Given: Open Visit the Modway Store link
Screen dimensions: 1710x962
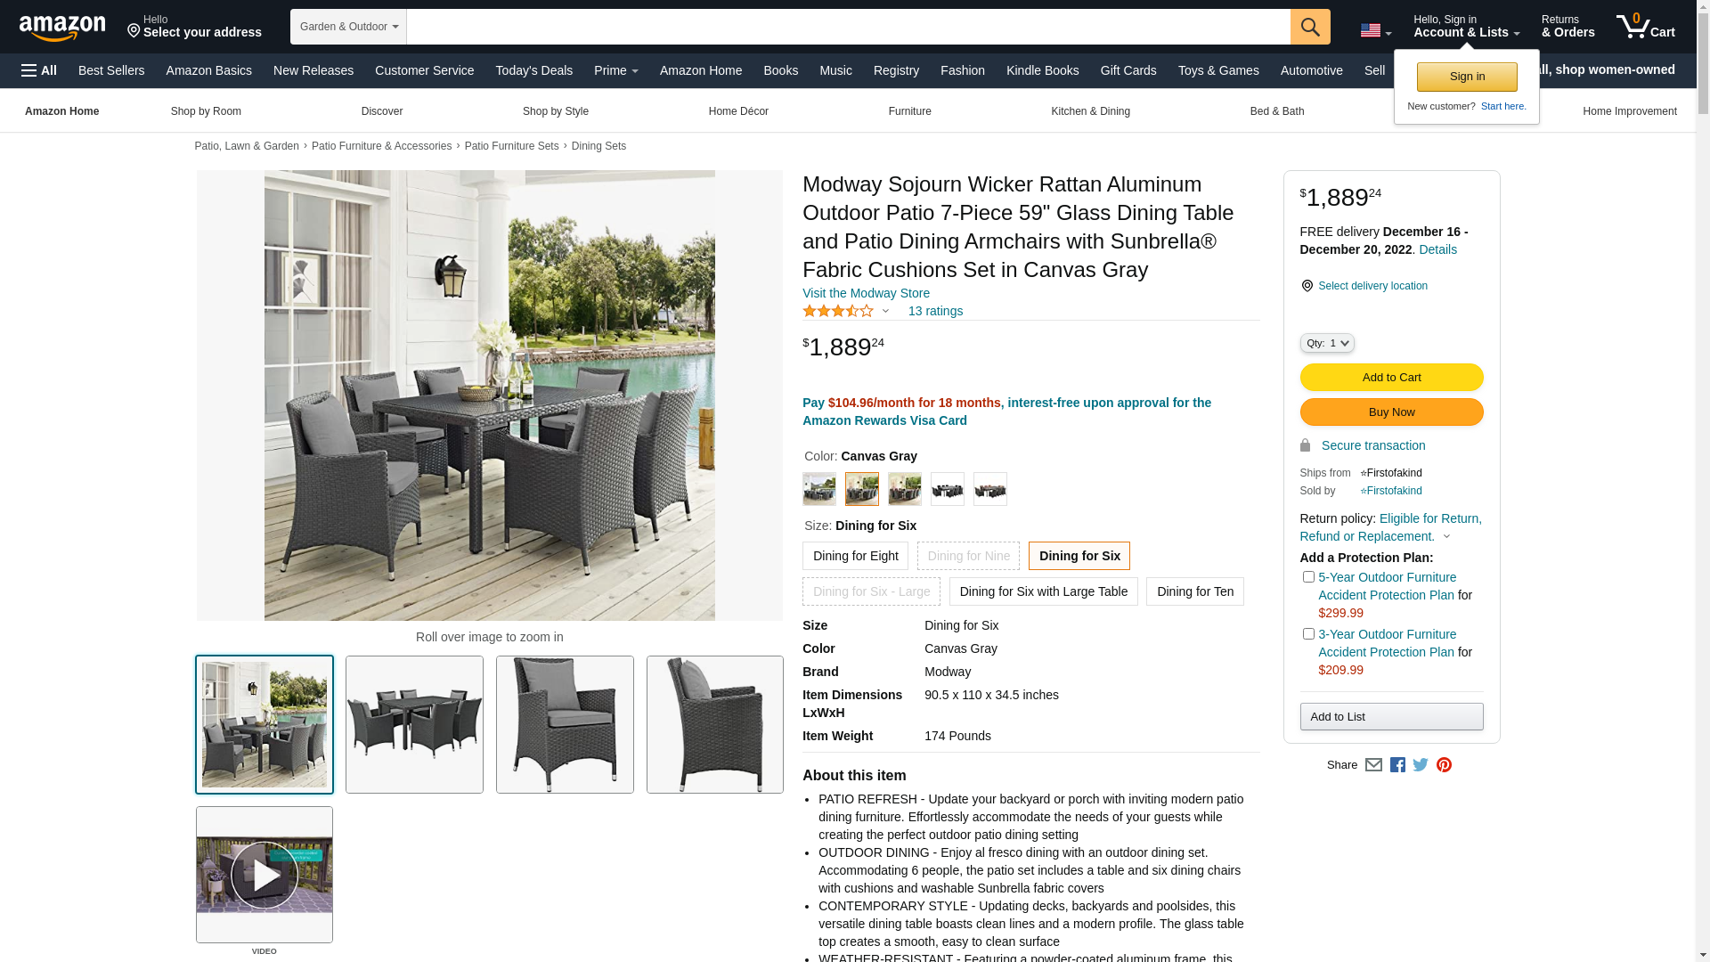Looking at the screenshot, I should point(866,293).
